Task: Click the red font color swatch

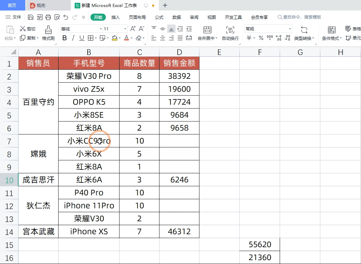Action: pyautogui.click(x=126, y=39)
